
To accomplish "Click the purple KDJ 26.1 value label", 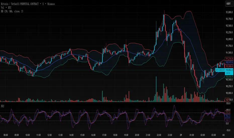I will click(x=228, y=120).
